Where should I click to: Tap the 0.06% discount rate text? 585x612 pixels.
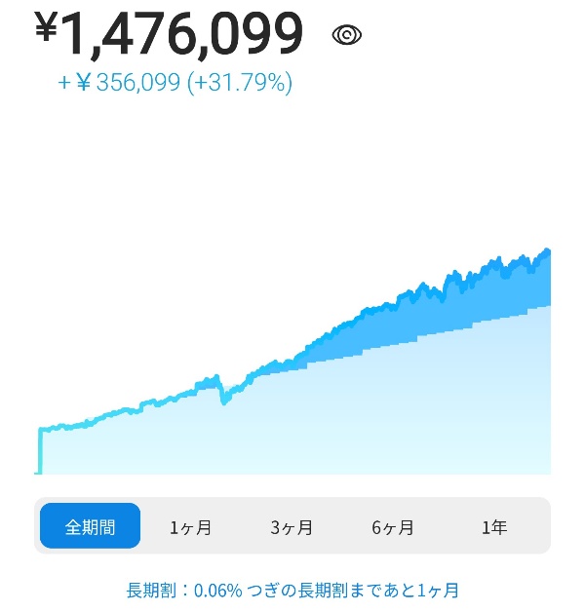pos(217,591)
